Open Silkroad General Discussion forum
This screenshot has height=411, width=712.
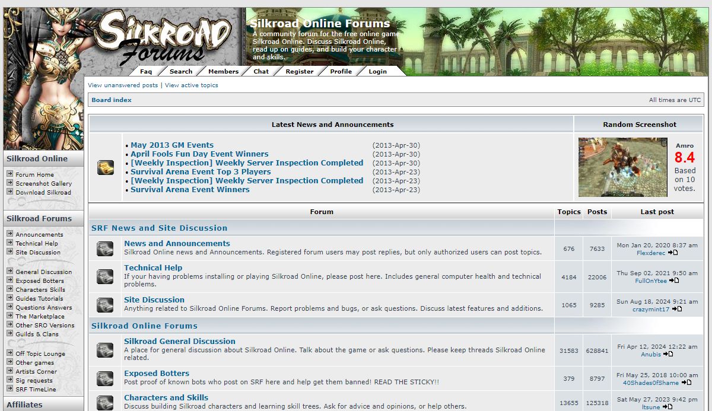pos(180,341)
